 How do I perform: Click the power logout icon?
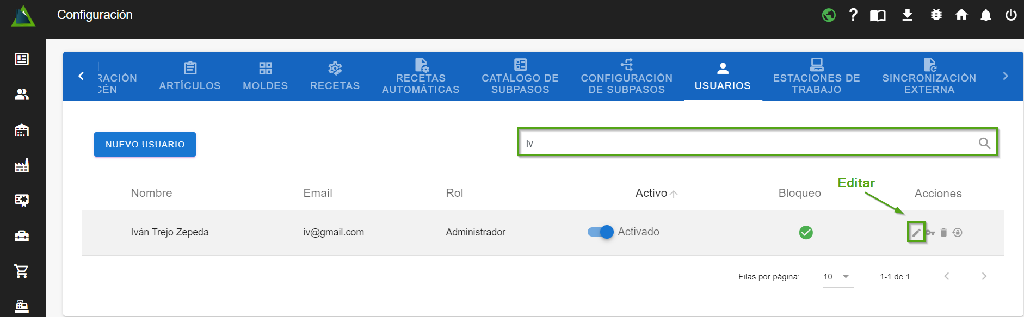[1011, 15]
